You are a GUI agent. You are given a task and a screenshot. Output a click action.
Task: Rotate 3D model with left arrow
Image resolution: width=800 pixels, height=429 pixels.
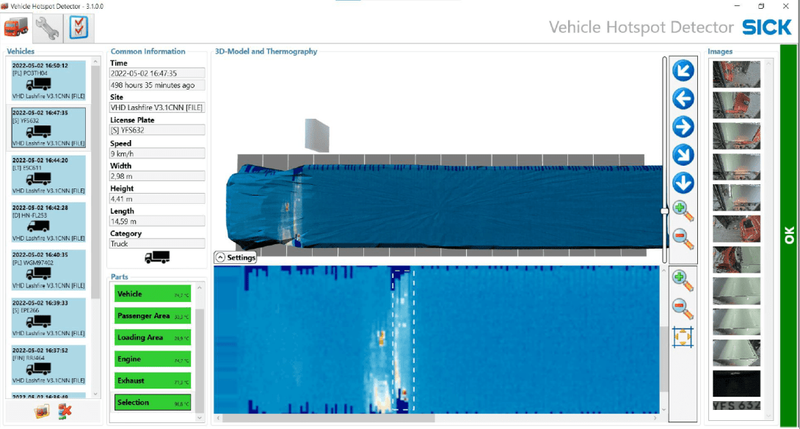(x=683, y=99)
